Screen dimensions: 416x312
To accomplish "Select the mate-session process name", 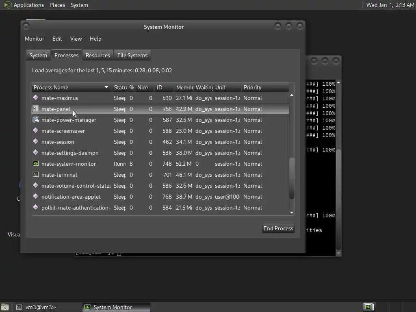I will (58, 142).
